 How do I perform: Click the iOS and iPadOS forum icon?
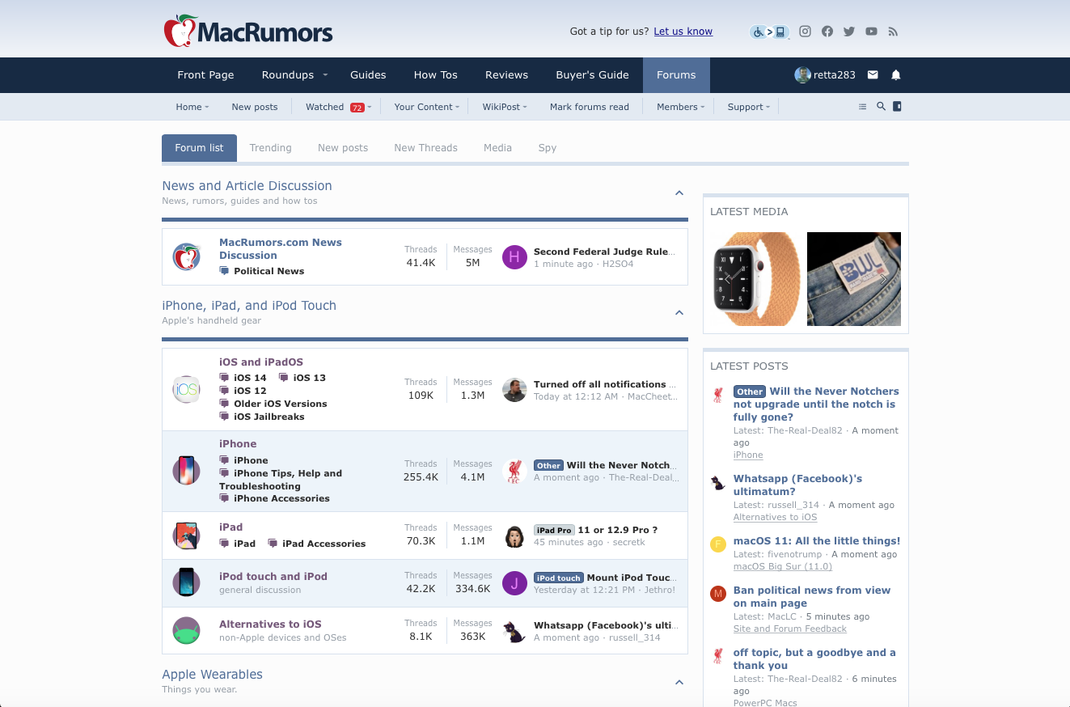point(187,390)
